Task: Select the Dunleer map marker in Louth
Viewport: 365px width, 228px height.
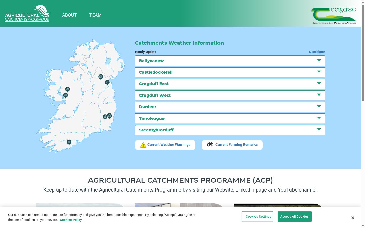Action: [107, 82]
